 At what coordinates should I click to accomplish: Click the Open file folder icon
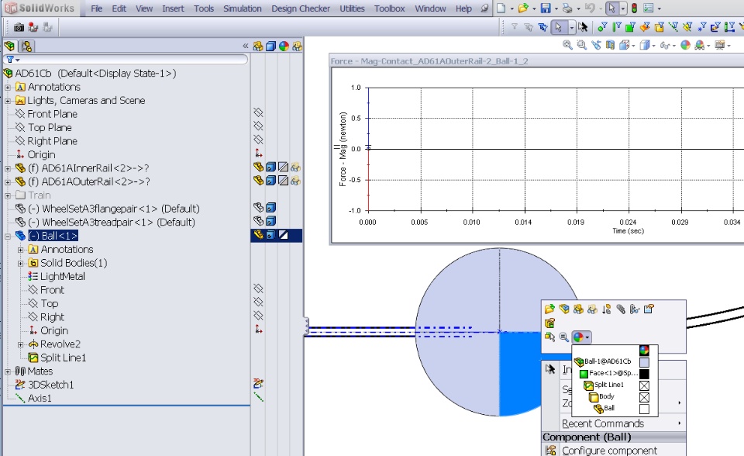pos(523,8)
